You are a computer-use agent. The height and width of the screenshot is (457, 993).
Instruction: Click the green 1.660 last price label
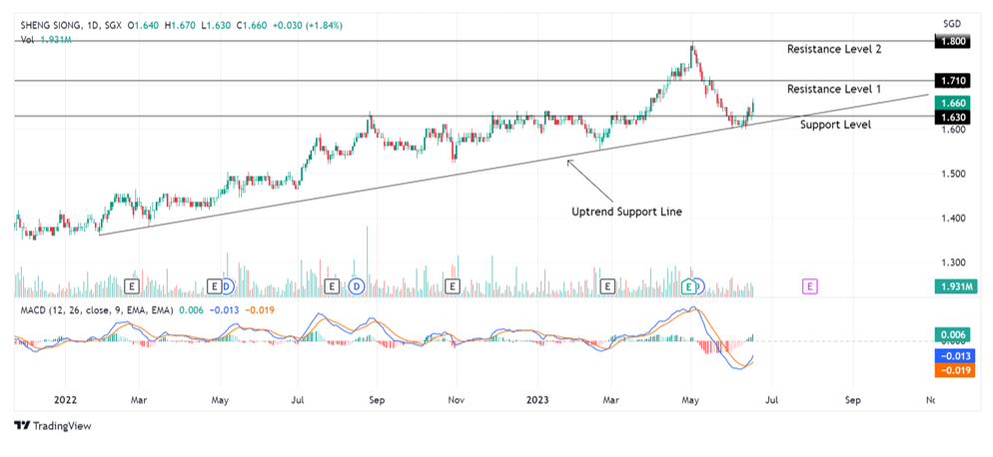click(x=953, y=103)
